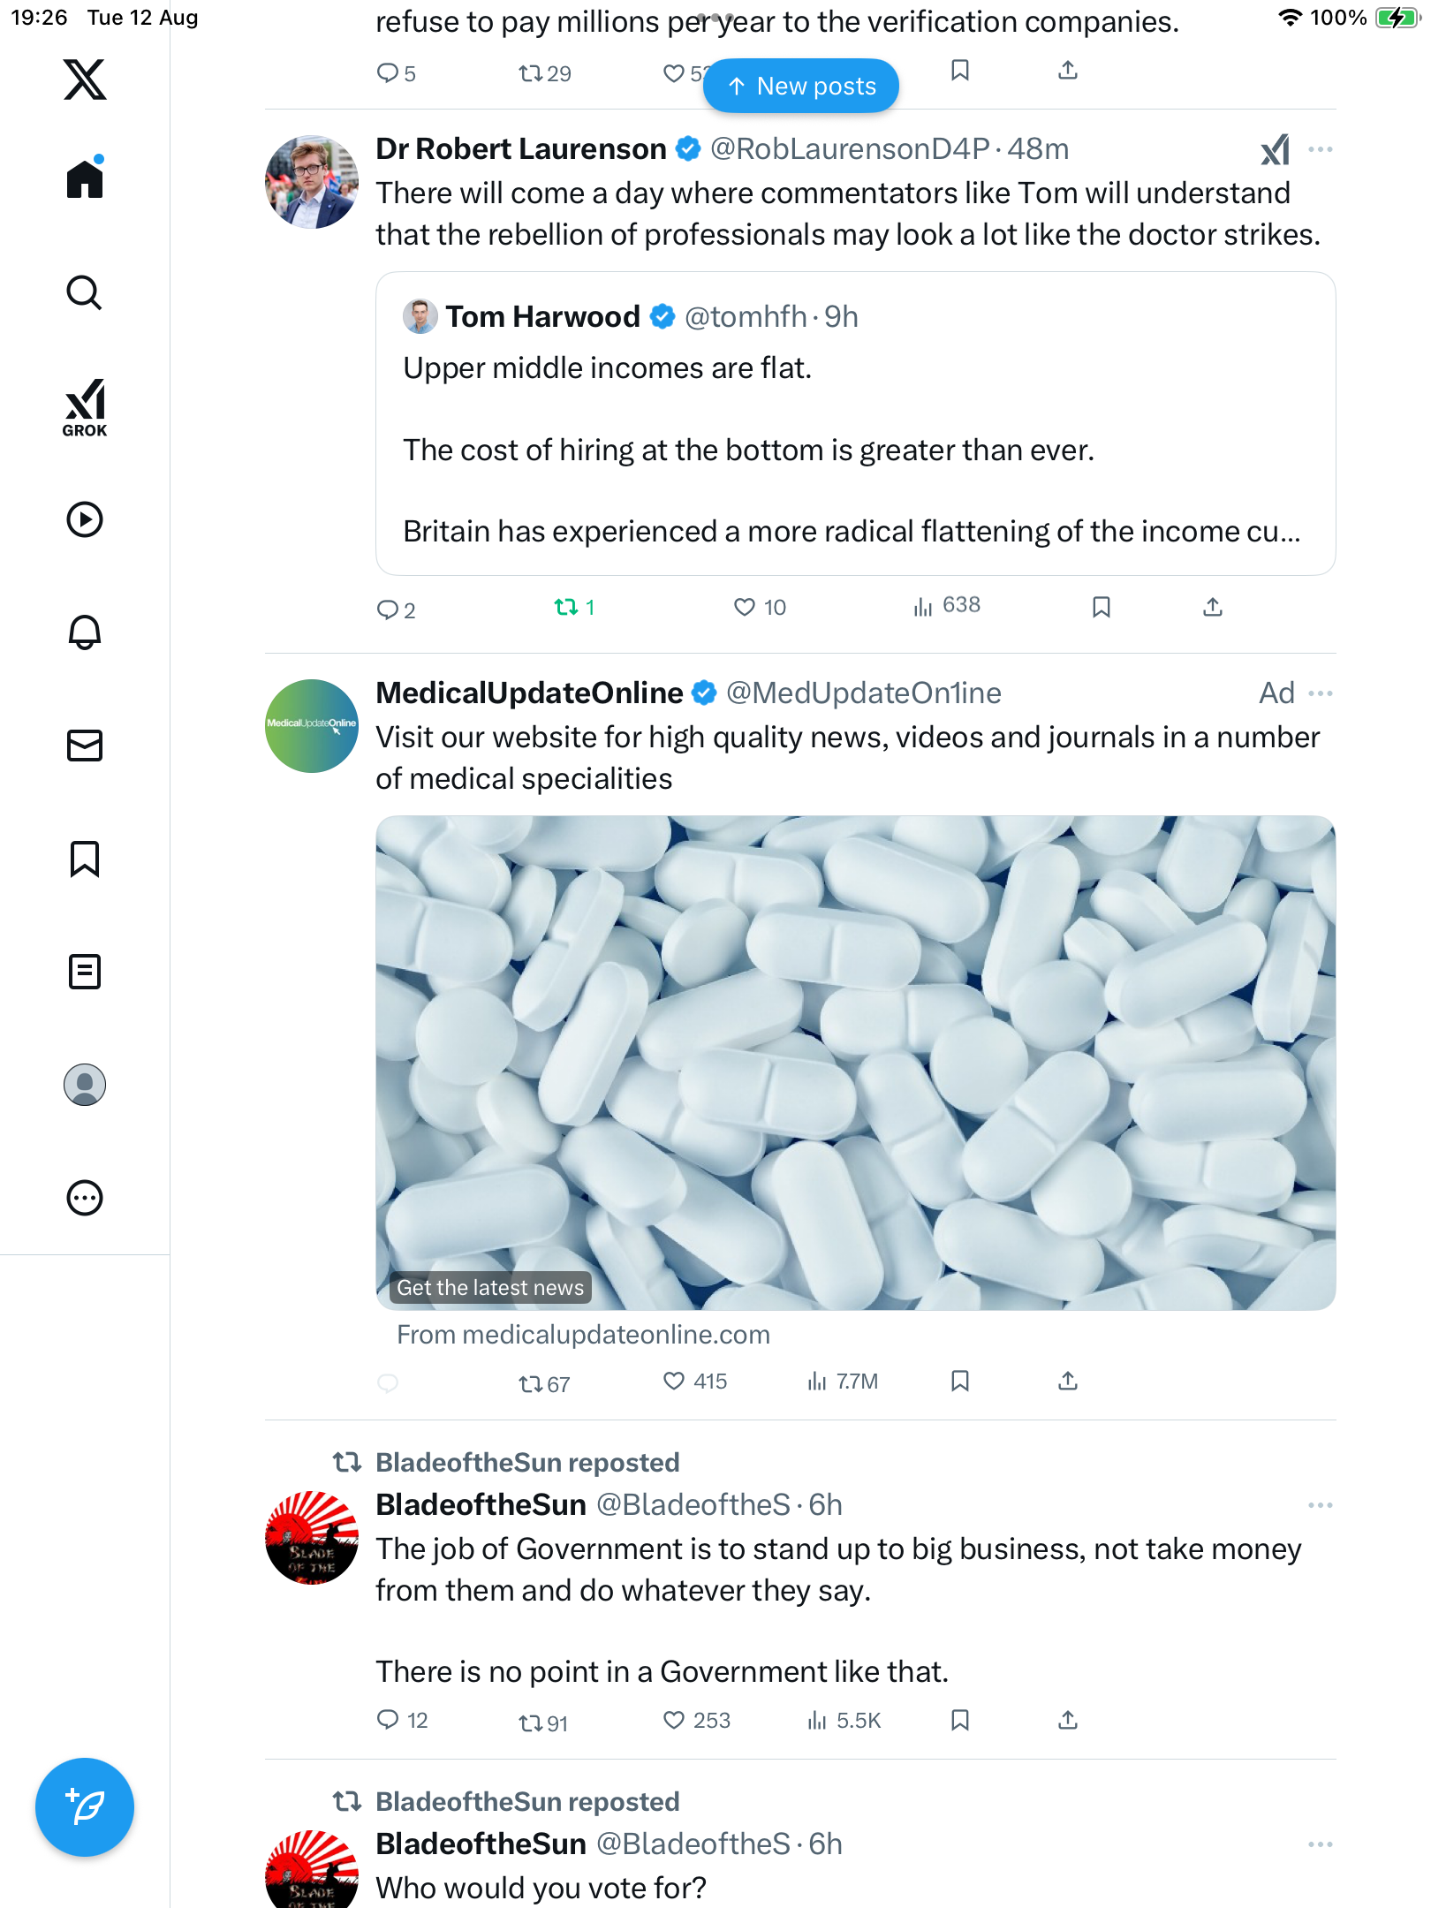Open medicalupdateonline.com link
Screen dimensions: 1431x1908
coord(583,1335)
